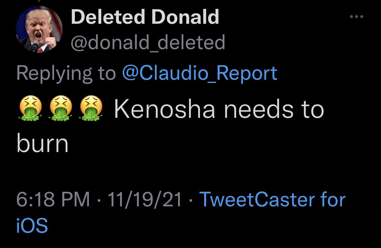Click the first vomiting face emoji
The width and height of the screenshot is (381, 248).
point(30,109)
